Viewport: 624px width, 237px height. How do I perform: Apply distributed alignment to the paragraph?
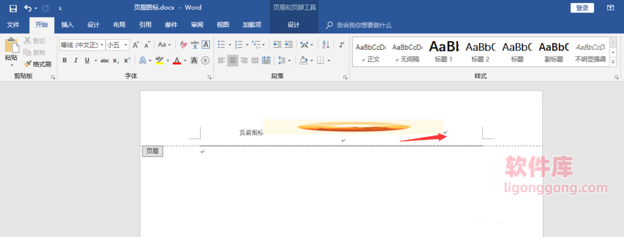click(x=266, y=60)
